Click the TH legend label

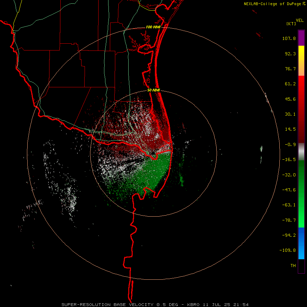(293, 266)
